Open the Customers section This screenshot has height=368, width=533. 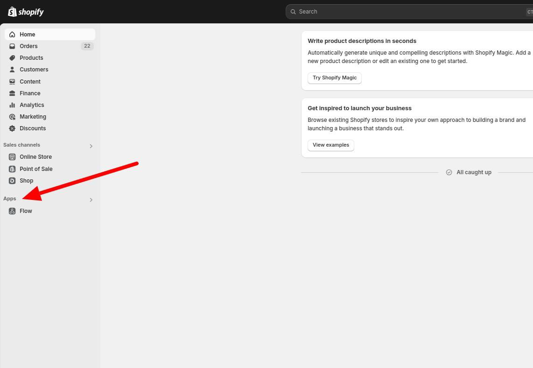tap(50, 70)
